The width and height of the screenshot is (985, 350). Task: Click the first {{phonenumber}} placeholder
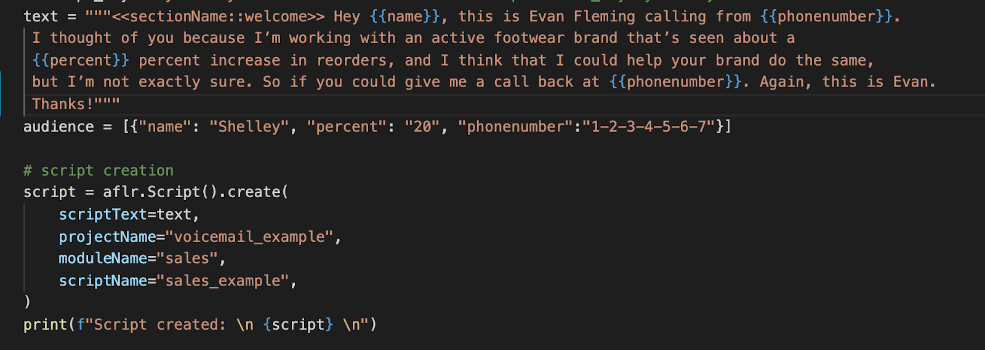826,17
